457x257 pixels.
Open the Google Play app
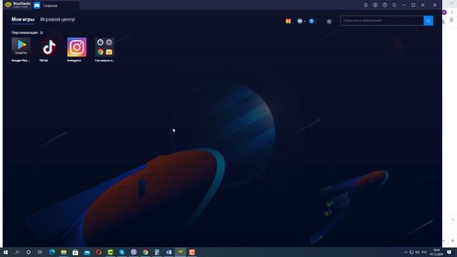pyautogui.click(x=21, y=47)
